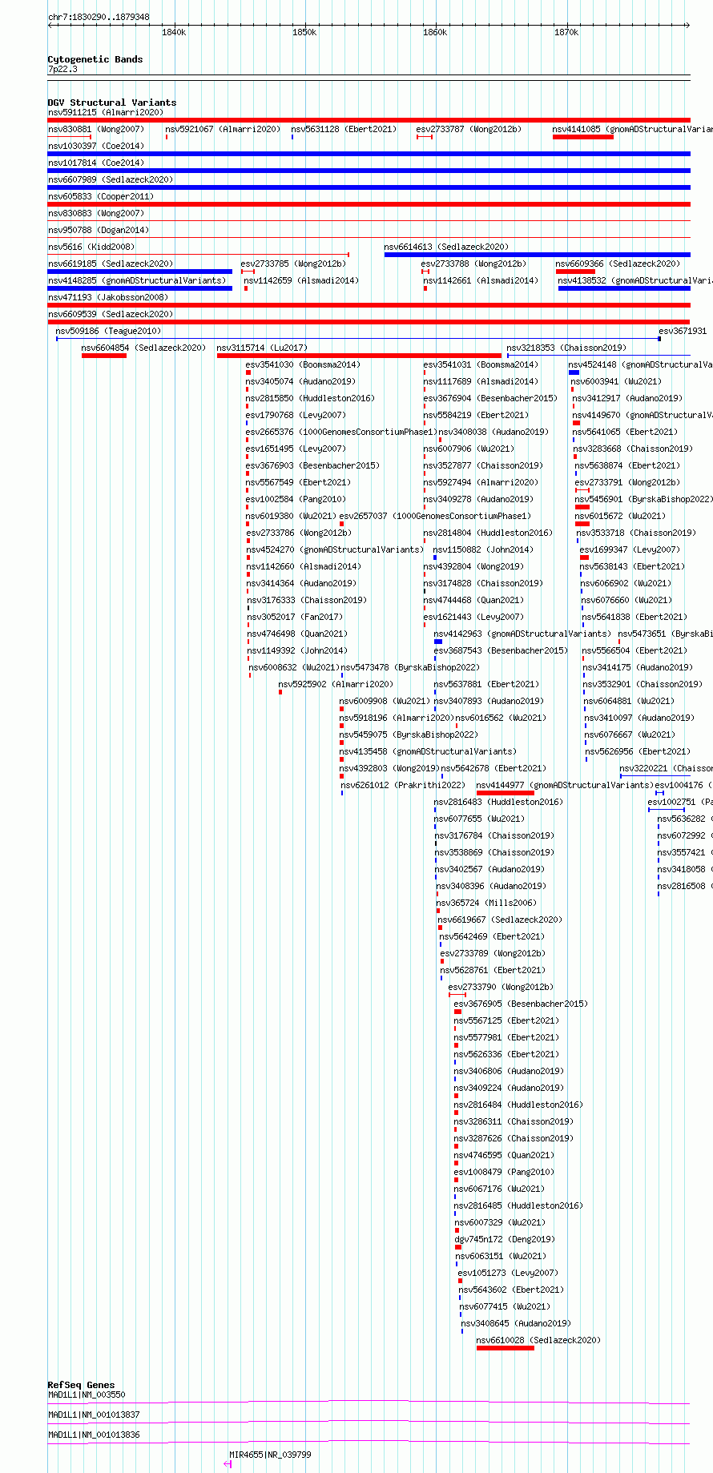The height and width of the screenshot is (1473, 713).
Task: Click the nsv5911215 (Almarri2020) variant label
Action: click(x=105, y=112)
